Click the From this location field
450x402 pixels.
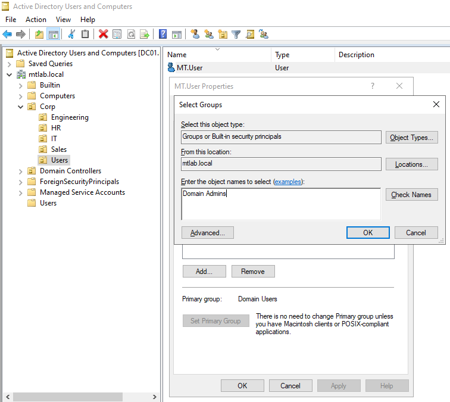point(281,164)
